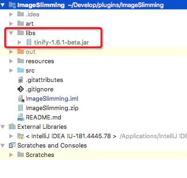Click the .gitignore git diamond icon
This screenshot has width=187, height=178.
click(21, 89)
